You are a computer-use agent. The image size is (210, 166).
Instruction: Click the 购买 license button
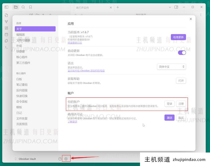[181, 118]
